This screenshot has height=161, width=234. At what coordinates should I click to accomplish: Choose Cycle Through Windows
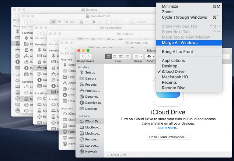(189, 17)
